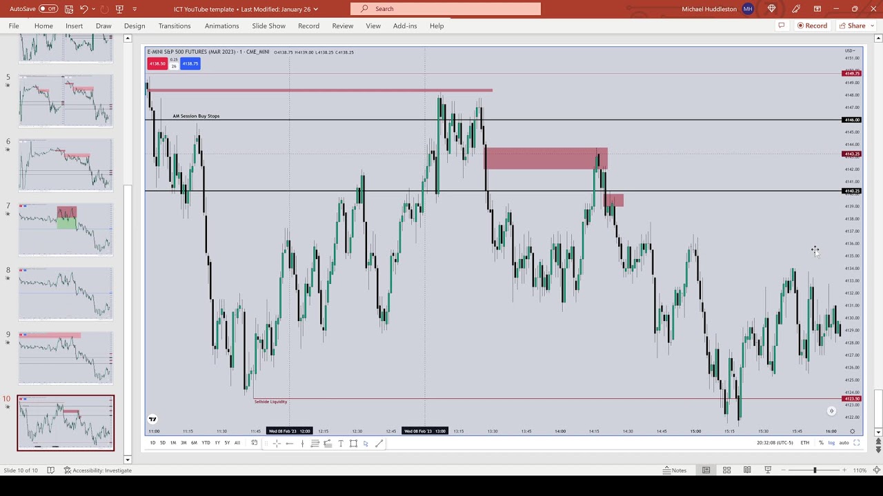Click the Save icon in title bar
The image size is (883, 496).
[69, 9]
